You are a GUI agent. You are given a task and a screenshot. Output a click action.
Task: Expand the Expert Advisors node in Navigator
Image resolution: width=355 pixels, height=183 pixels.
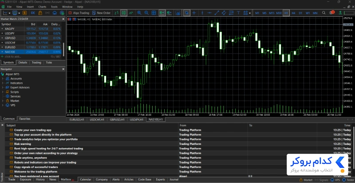[3, 87]
